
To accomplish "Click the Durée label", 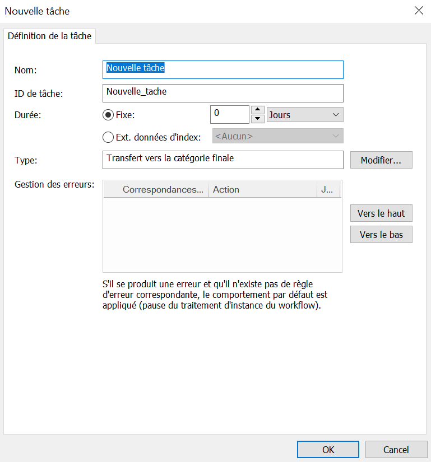I will [27, 115].
